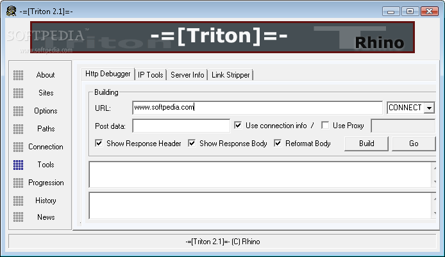Screen dimensions: 445x257
Task: Show the Progression section
Action: (x=46, y=183)
